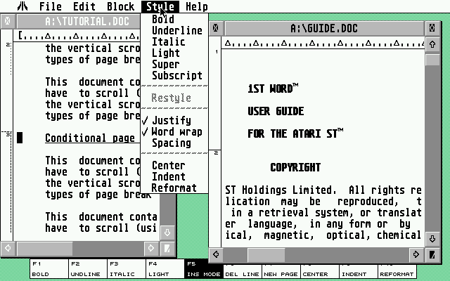Screen dimensions: 450x281
Task: Click the full-size icon of GUIDE.DOC window
Action: pyautogui.click(x=432, y=28)
